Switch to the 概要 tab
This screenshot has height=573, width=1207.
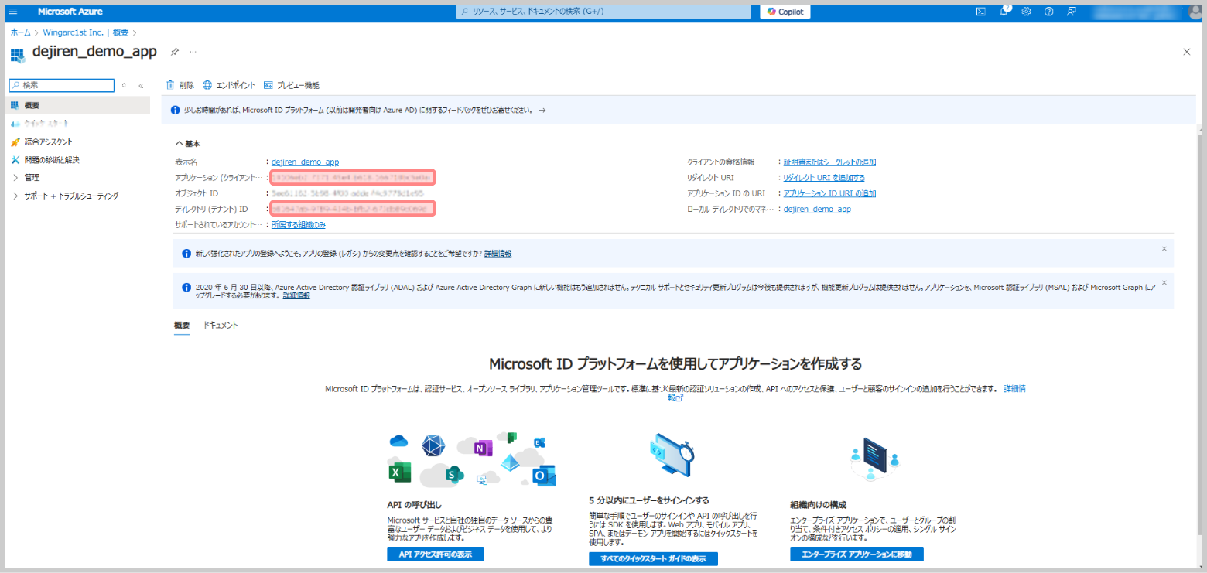click(x=182, y=326)
